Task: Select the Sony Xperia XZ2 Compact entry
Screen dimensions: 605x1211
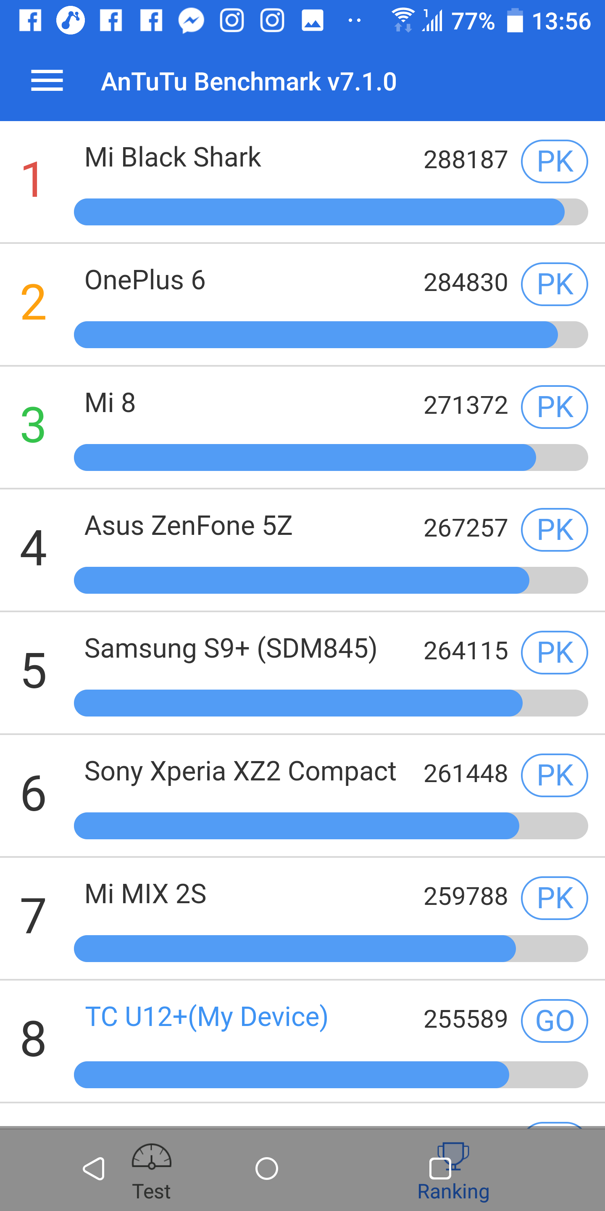Action: 240,772
